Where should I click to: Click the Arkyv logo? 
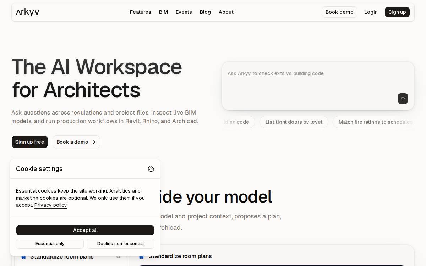tap(28, 12)
